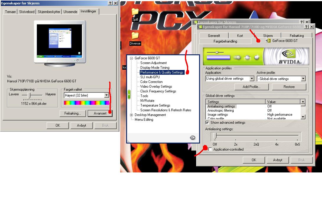Select the Image settings row

pyautogui.click(x=253, y=115)
